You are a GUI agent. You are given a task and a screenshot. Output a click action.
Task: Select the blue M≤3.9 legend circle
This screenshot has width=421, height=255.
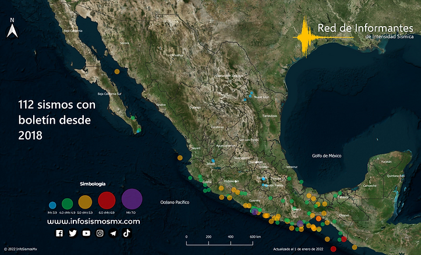pyautogui.click(x=52, y=205)
